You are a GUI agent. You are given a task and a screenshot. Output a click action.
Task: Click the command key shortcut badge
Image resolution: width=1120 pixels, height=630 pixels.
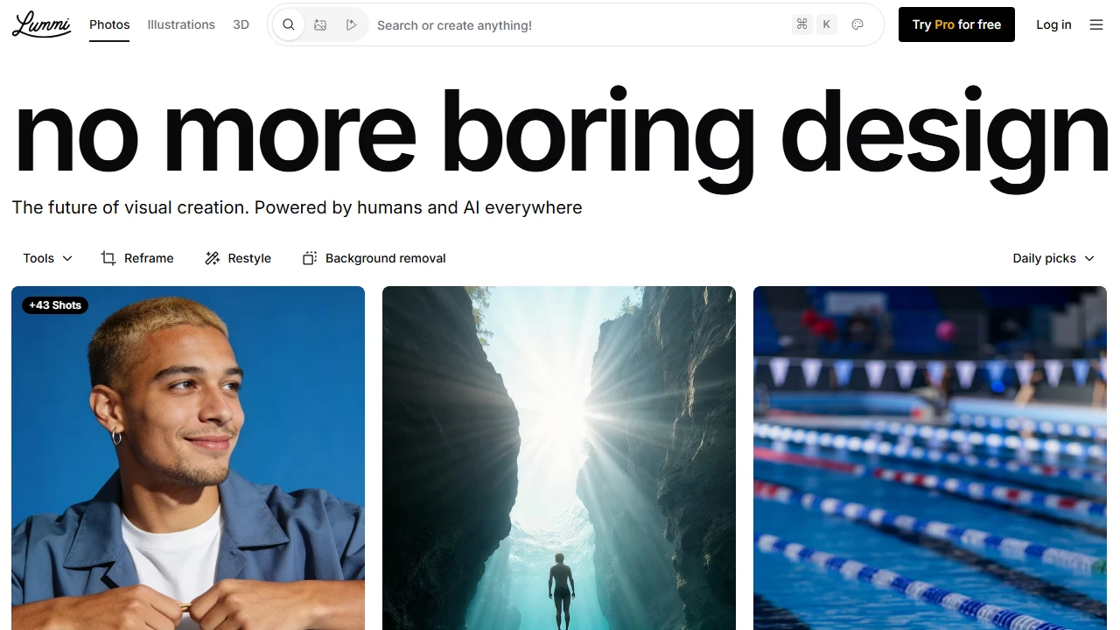801,25
